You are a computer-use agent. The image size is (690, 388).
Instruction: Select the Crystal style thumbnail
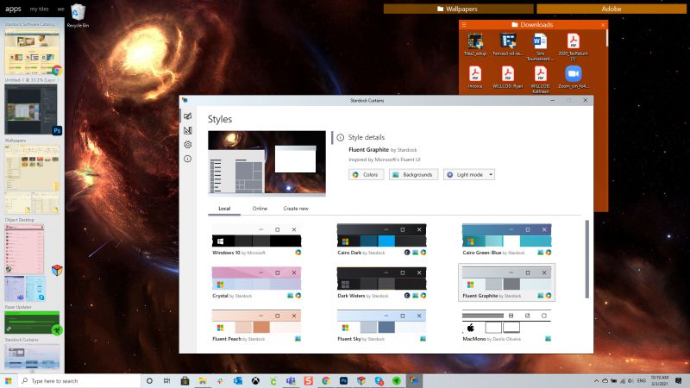coord(256,278)
